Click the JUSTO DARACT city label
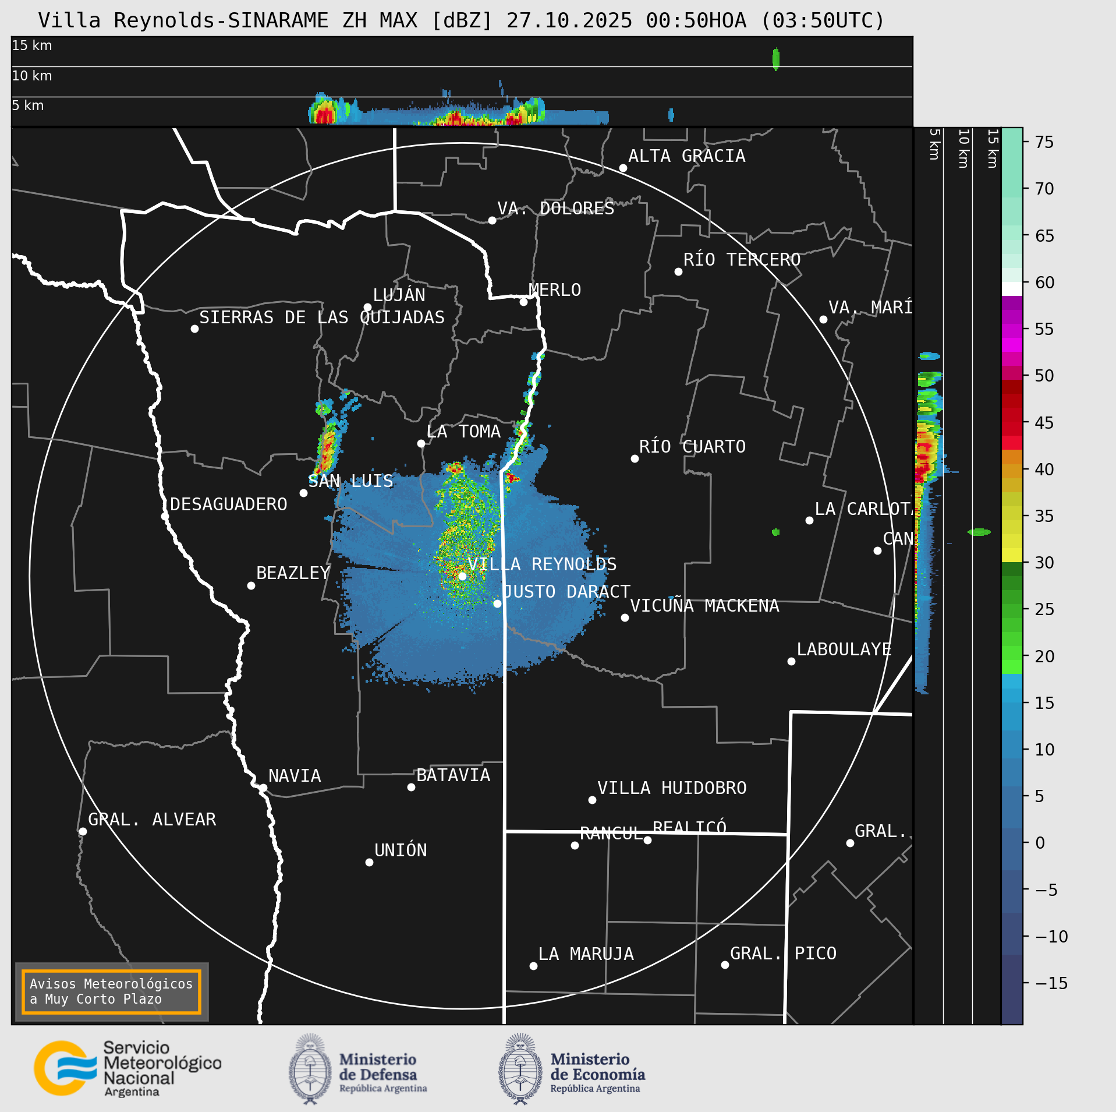 pos(566,592)
